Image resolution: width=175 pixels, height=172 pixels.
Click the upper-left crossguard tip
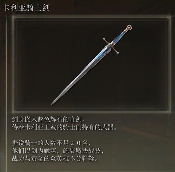tap(104, 39)
